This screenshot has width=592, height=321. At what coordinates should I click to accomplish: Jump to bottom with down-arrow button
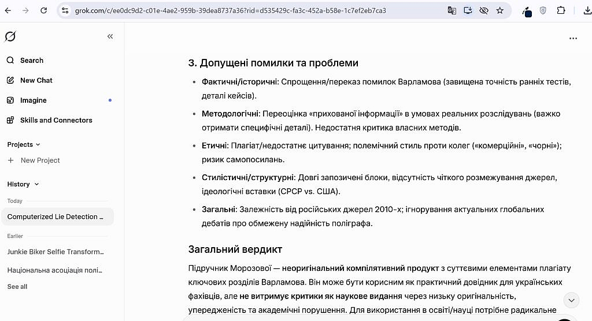(571, 300)
